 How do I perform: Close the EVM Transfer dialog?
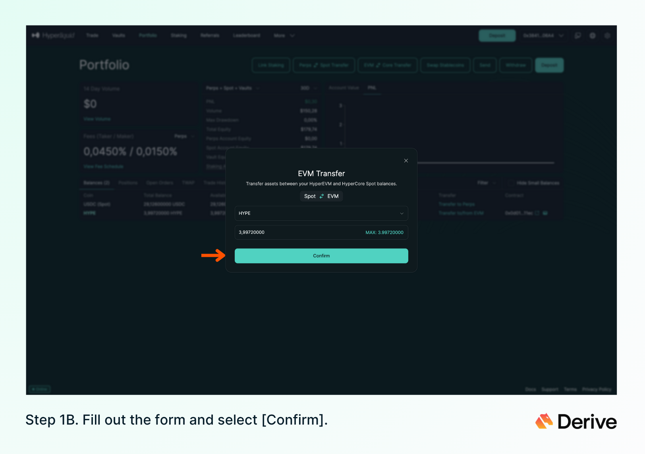406,161
